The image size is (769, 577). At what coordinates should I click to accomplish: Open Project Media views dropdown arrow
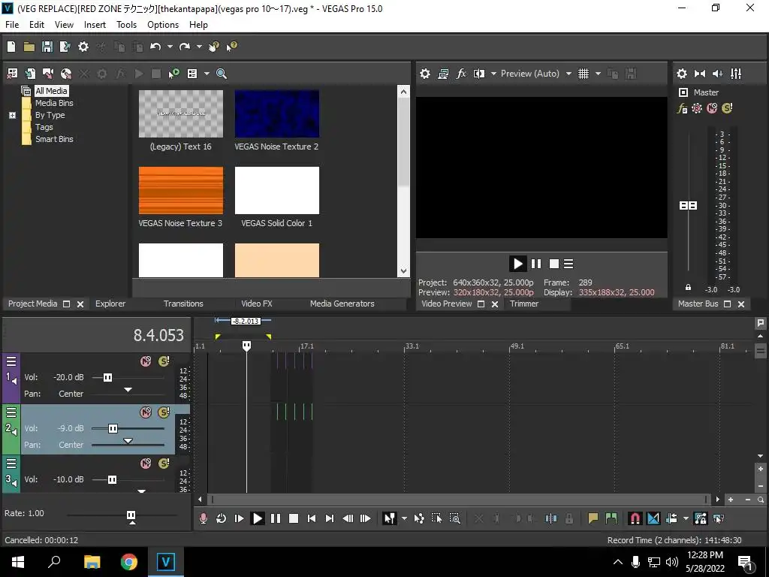(x=207, y=74)
